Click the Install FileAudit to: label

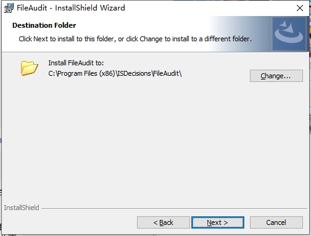click(76, 63)
